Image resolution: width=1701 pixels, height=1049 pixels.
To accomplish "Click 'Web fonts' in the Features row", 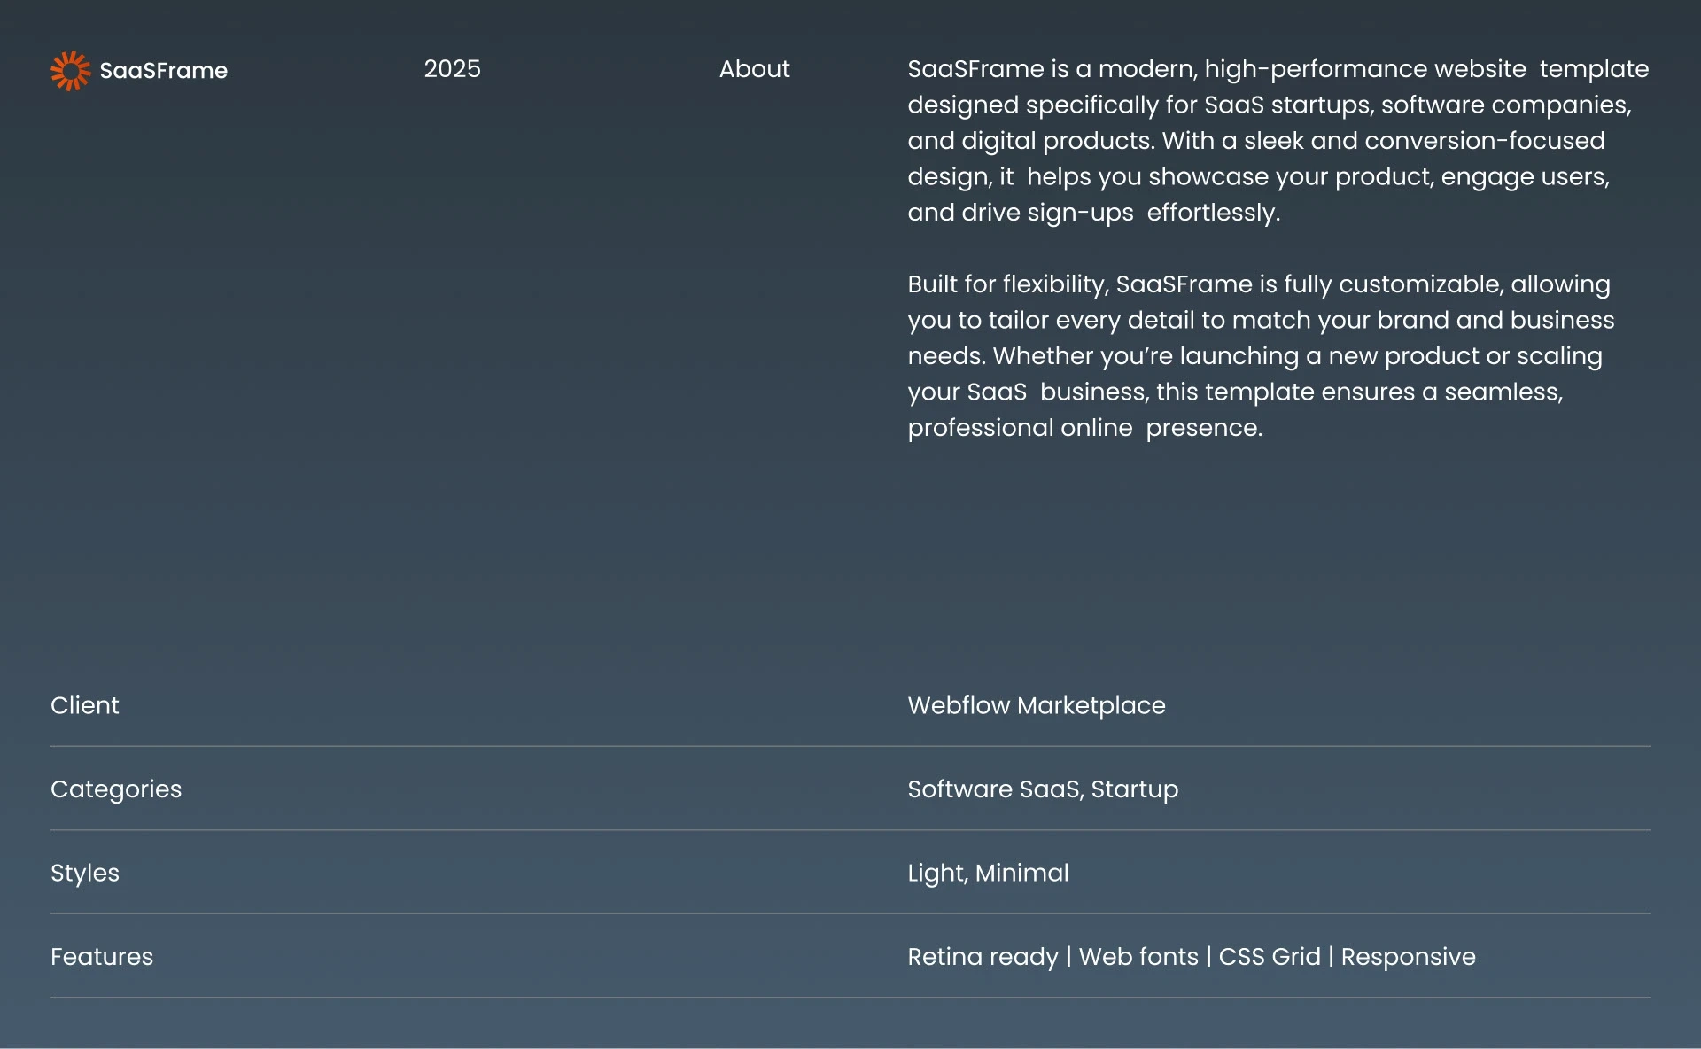I will pyautogui.click(x=1138, y=957).
